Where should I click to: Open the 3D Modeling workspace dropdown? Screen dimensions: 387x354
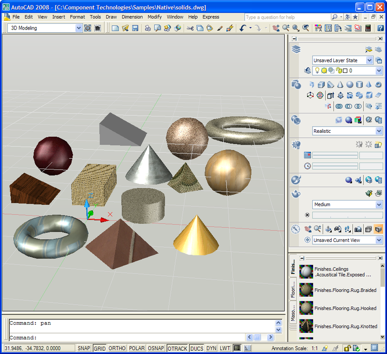[x=79, y=28]
